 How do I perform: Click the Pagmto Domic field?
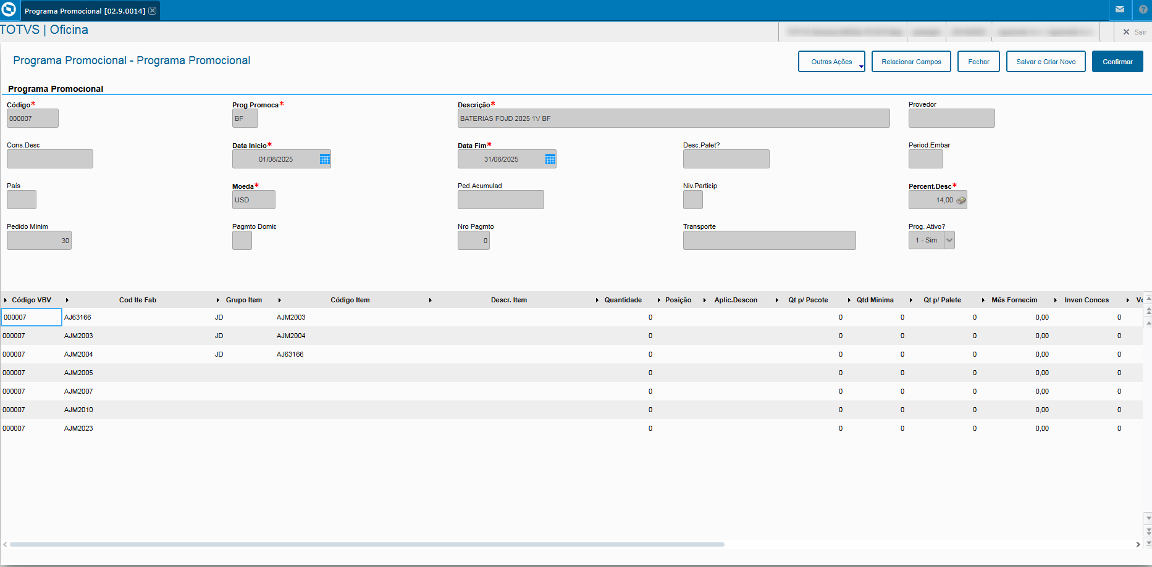(242, 241)
